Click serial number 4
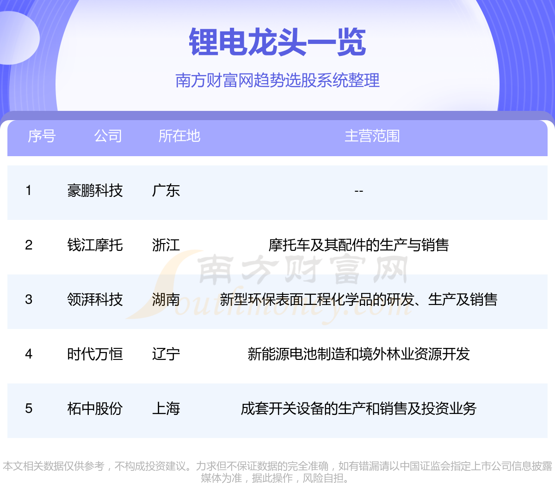The image size is (555, 499). pyautogui.click(x=29, y=354)
